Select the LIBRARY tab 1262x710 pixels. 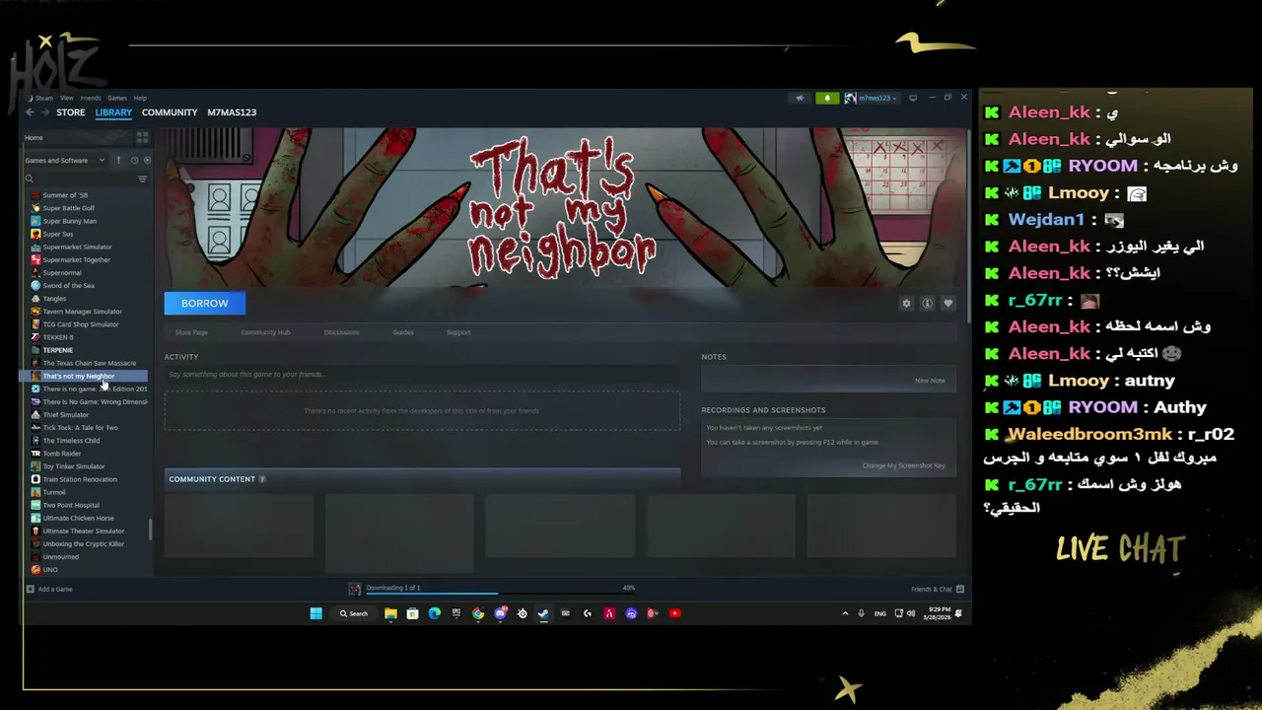[x=113, y=112]
